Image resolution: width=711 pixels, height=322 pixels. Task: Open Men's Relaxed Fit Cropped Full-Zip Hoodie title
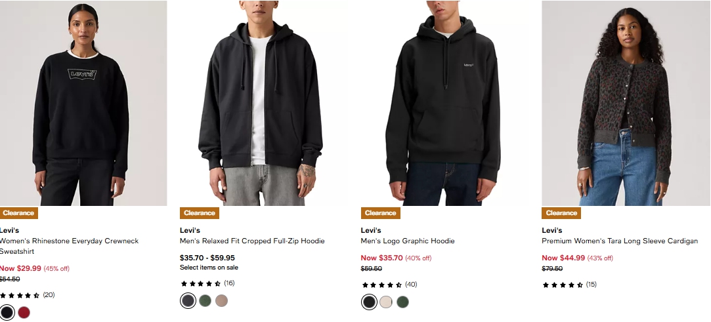tap(252, 241)
